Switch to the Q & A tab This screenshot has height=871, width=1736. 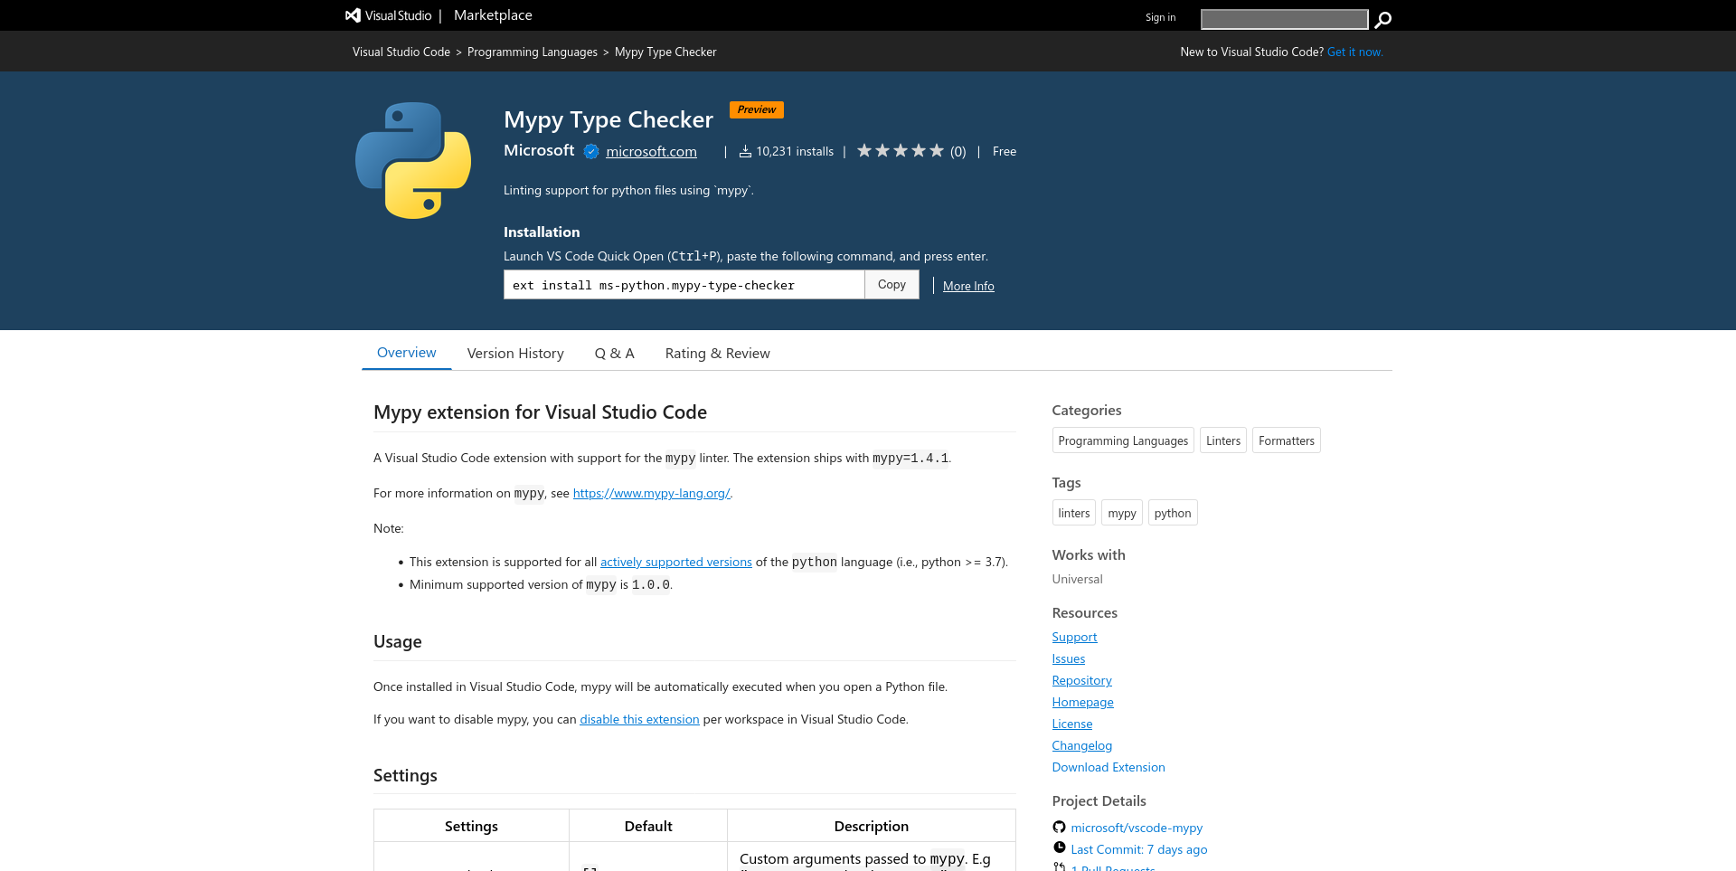[x=614, y=354]
